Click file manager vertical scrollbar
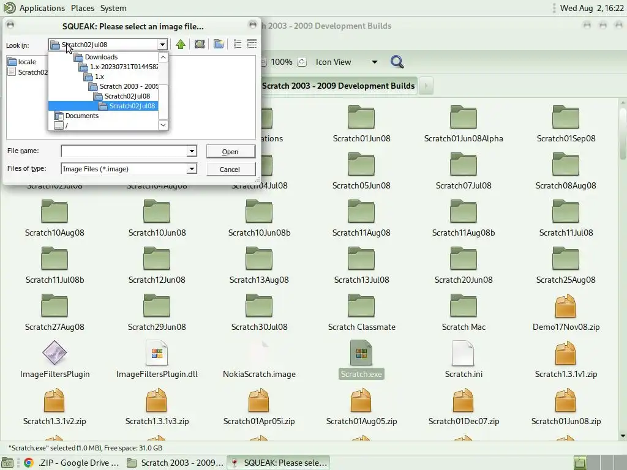 coord(623,133)
